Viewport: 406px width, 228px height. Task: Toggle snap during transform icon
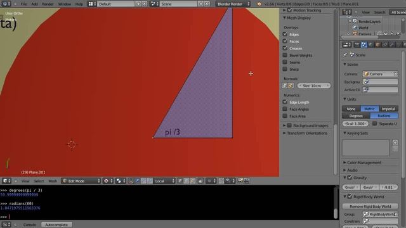pos(221,181)
